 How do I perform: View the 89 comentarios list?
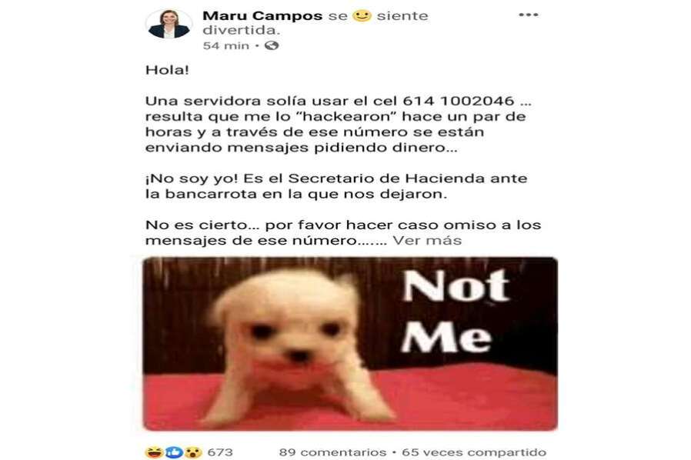332,452
